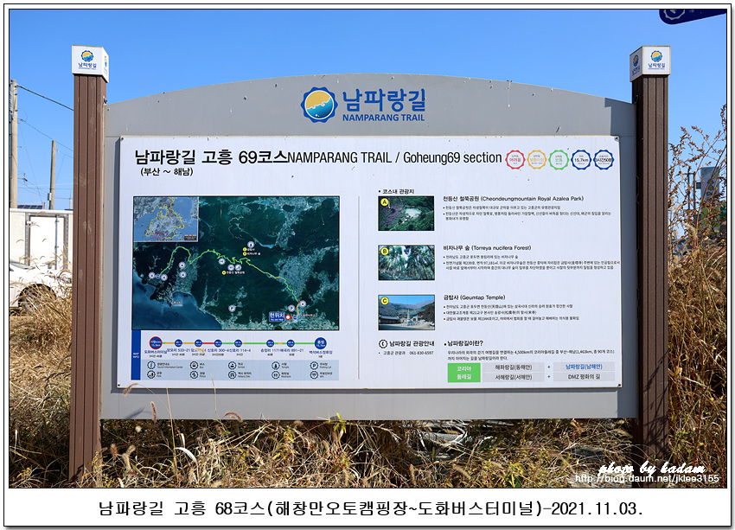Viewport: 735px width, 530px height.
Task: Open the Geumtap Temple photo
Action: (406, 312)
